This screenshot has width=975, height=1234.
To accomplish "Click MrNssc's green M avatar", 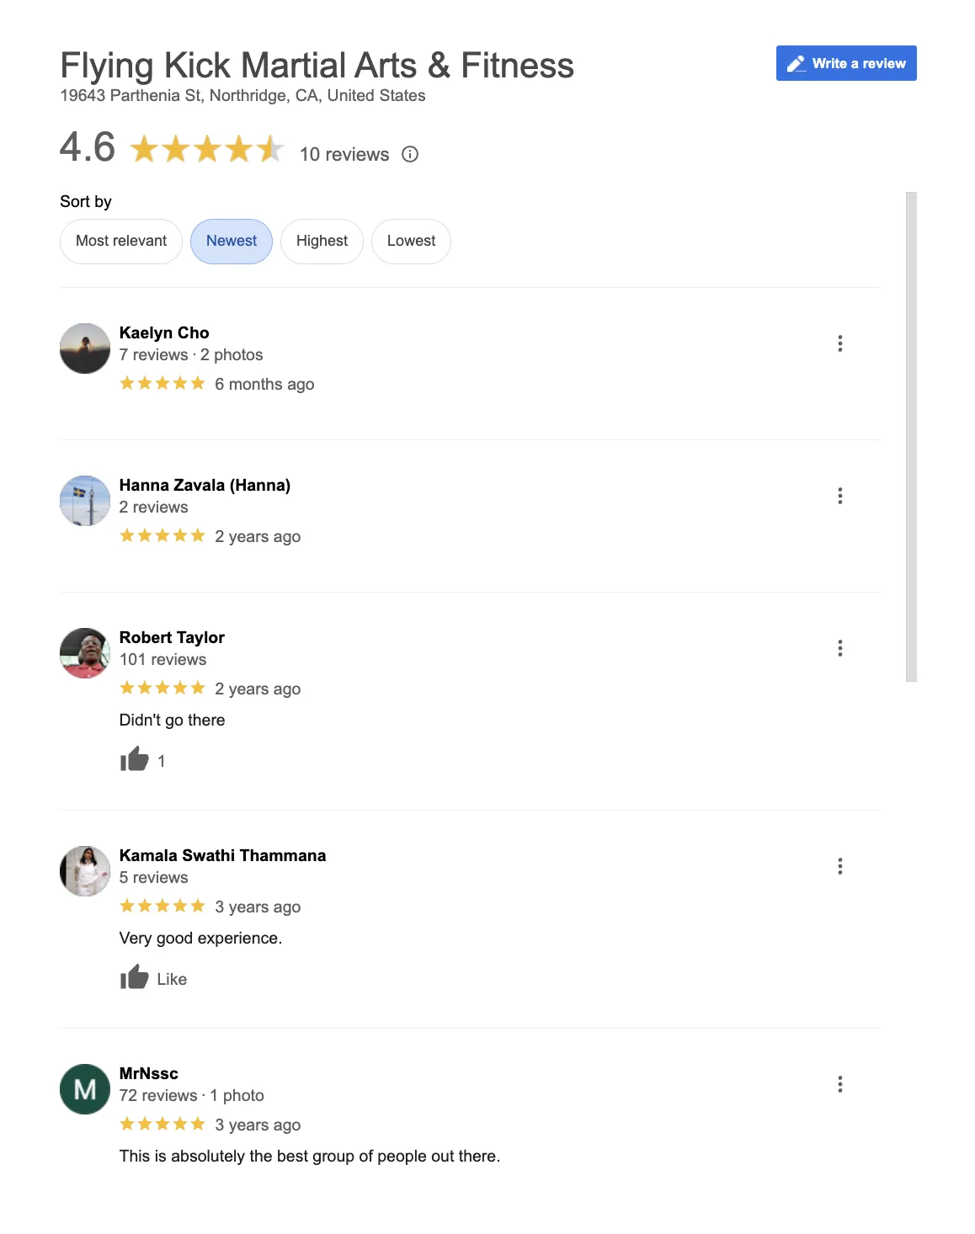I will pyautogui.click(x=85, y=1089).
